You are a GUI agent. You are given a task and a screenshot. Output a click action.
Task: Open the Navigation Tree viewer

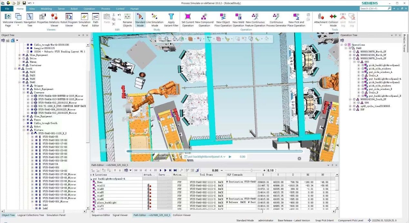tap(30, 20)
